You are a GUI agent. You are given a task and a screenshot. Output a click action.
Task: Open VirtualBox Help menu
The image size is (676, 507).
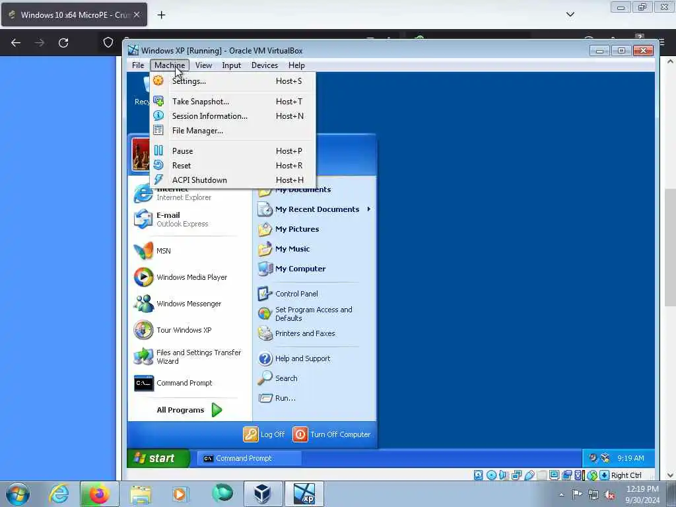tap(296, 65)
